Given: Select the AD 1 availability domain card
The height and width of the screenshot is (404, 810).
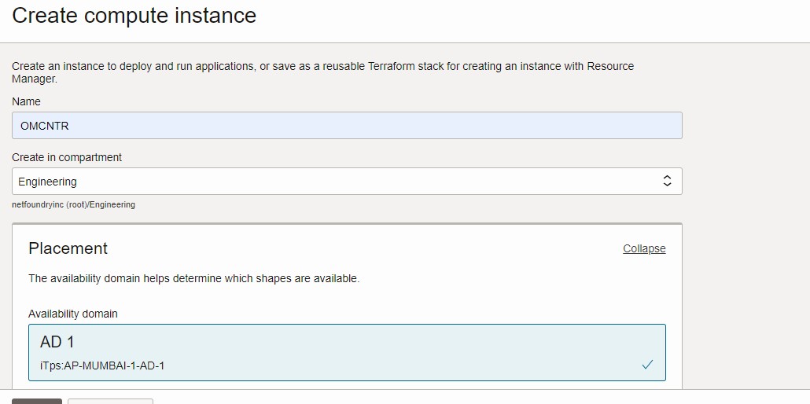Looking at the screenshot, I should (x=347, y=352).
